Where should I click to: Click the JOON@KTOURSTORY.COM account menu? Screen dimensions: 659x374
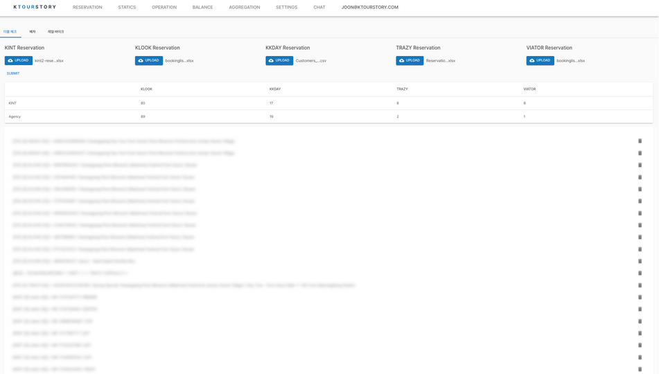[x=369, y=8]
